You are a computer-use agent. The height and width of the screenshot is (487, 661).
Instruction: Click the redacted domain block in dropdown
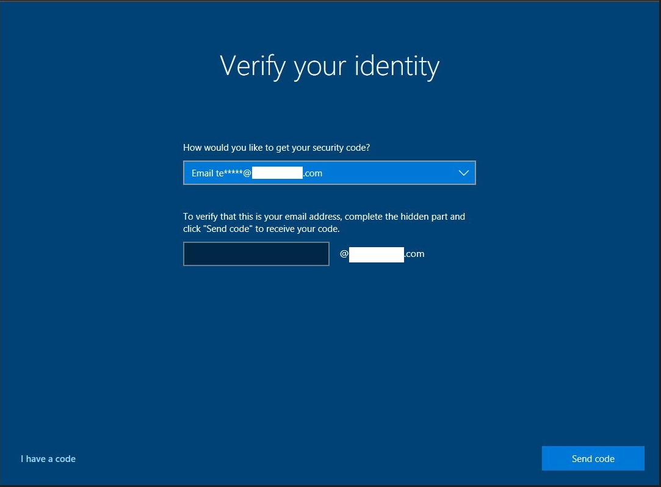click(278, 173)
